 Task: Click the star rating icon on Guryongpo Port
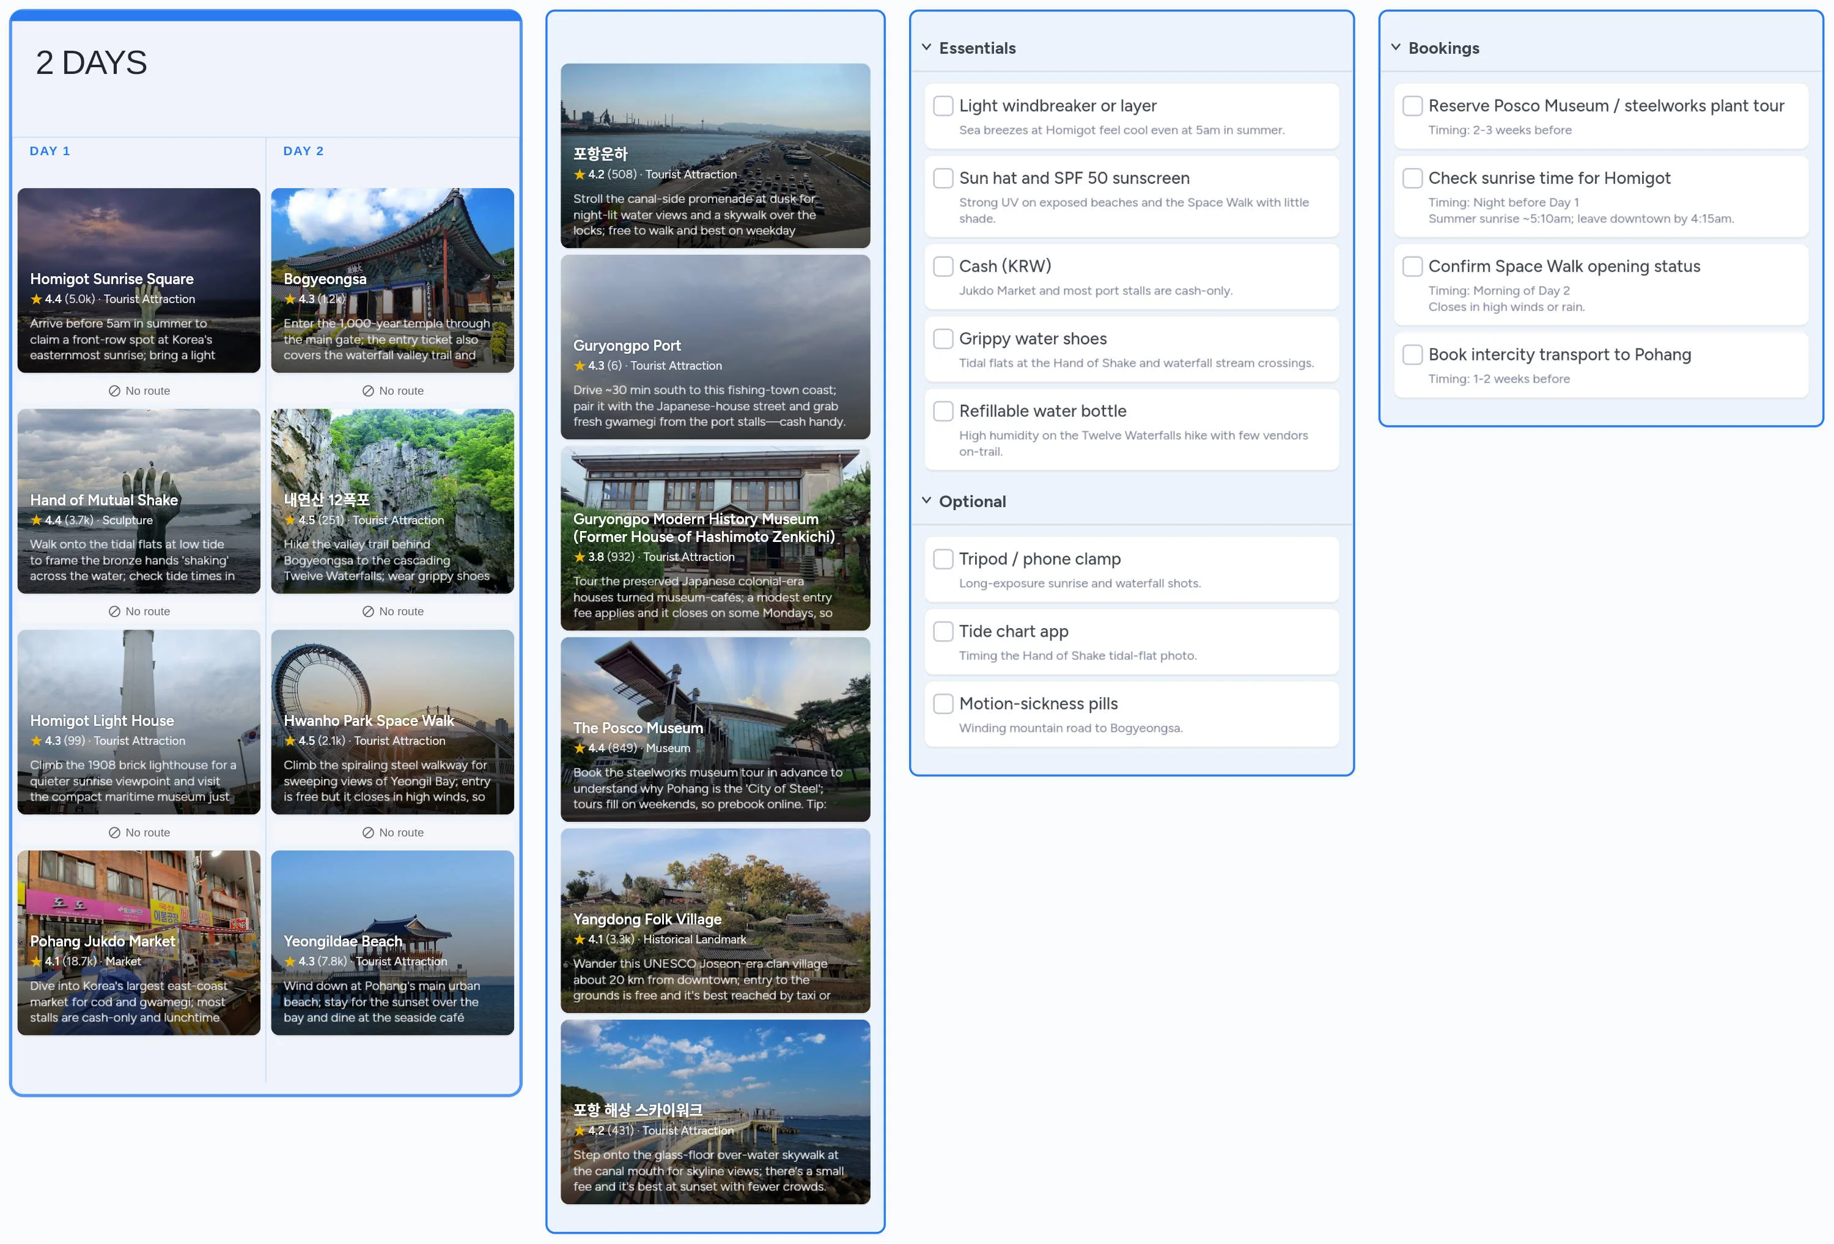[580, 365]
